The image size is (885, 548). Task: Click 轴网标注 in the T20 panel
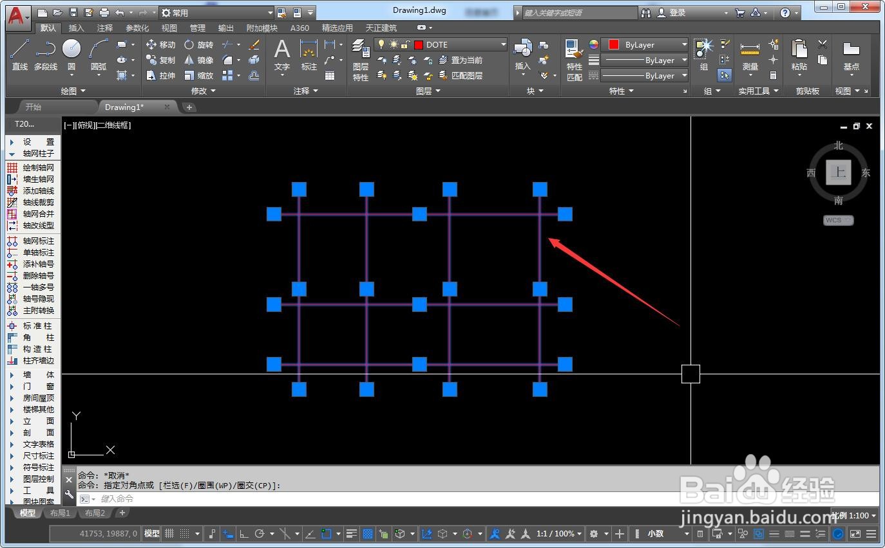[31, 241]
